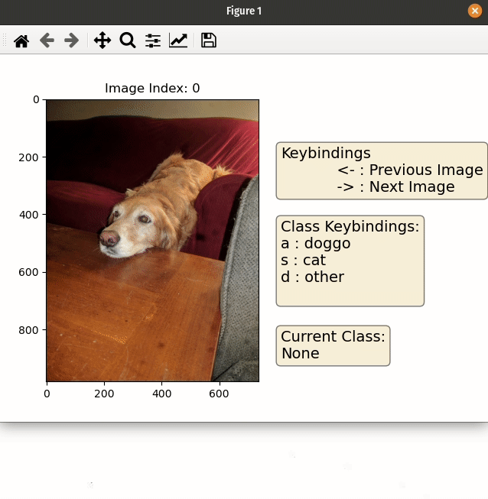Click x-axis tick label 600
The width and height of the screenshot is (488, 499).
pos(219,394)
